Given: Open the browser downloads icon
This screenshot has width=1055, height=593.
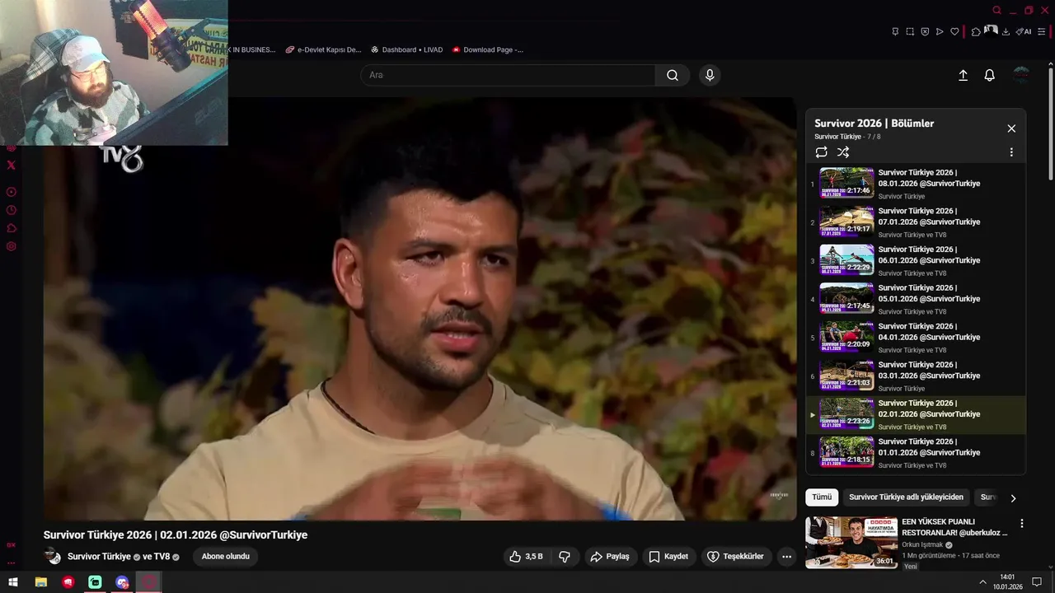Looking at the screenshot, I should (x=1006, y=31).
